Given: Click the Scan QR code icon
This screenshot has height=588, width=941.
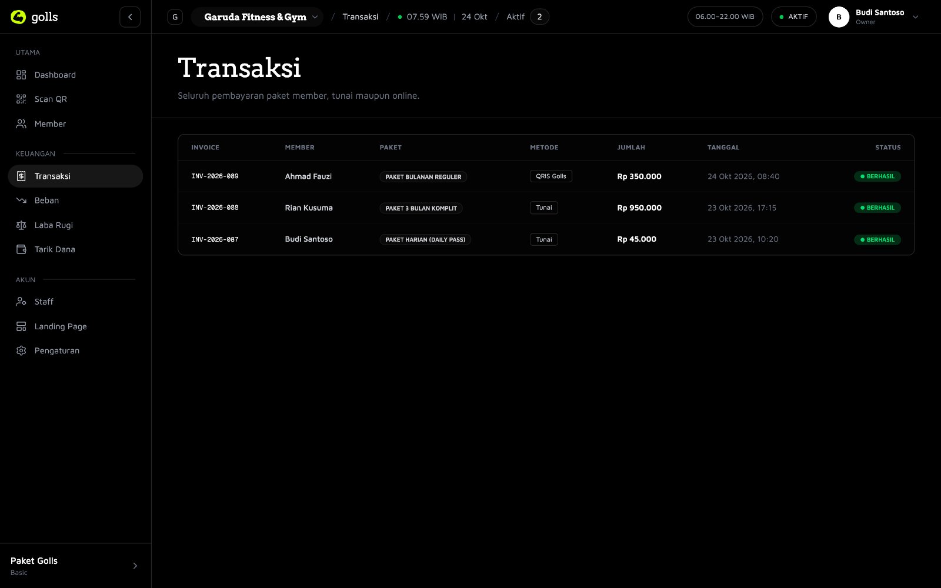Looking at the screenshot, I should pyautogui.click(x=21, y=99).
